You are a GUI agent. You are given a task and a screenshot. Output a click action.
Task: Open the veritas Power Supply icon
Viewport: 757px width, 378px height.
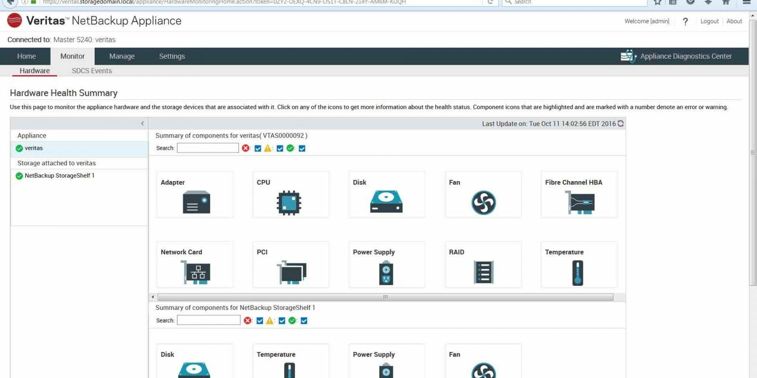pos(386,273)
